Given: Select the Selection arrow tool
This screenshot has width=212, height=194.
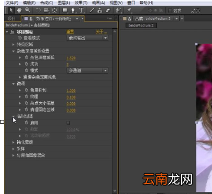Looking at the screenshot, I should [x=11, y=10].
